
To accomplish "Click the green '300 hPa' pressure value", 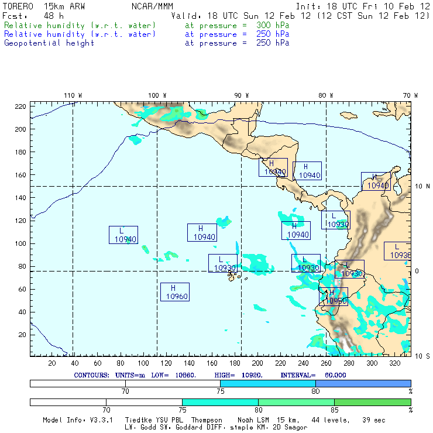I will click(273, 25).
